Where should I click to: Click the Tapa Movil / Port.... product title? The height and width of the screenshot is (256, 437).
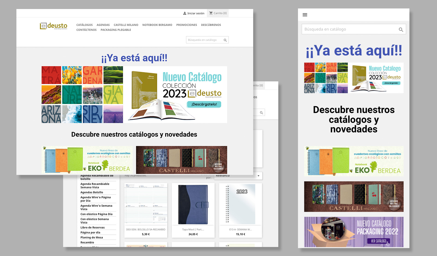[x=193, y=230]
